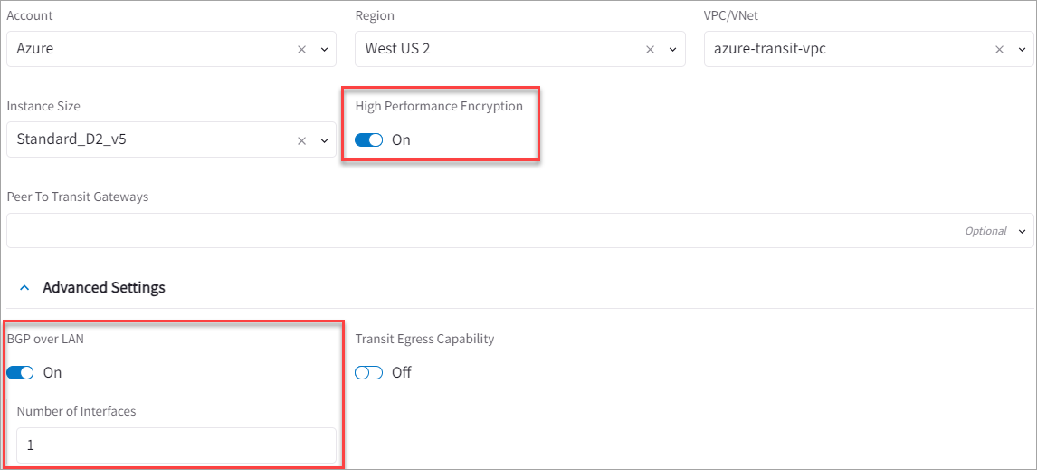The width and height of the screenshot is (1037, 470).
Task: Click the azure-transit-vpc value text
Action: click(x=769, y=49)
